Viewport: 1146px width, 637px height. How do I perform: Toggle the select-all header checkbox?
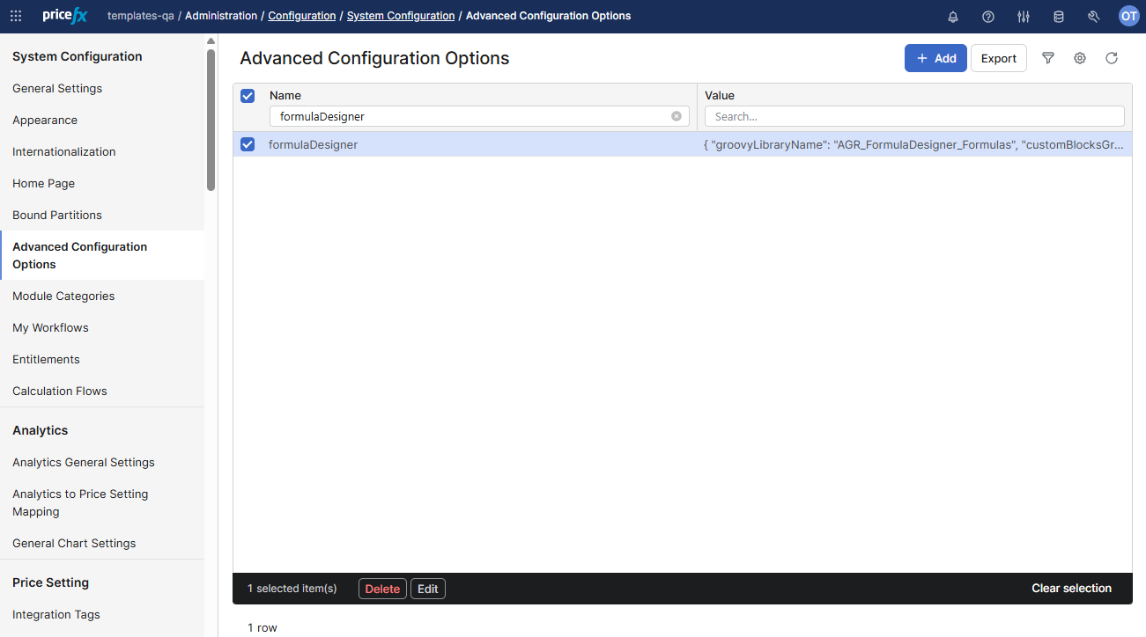(248, 96)
